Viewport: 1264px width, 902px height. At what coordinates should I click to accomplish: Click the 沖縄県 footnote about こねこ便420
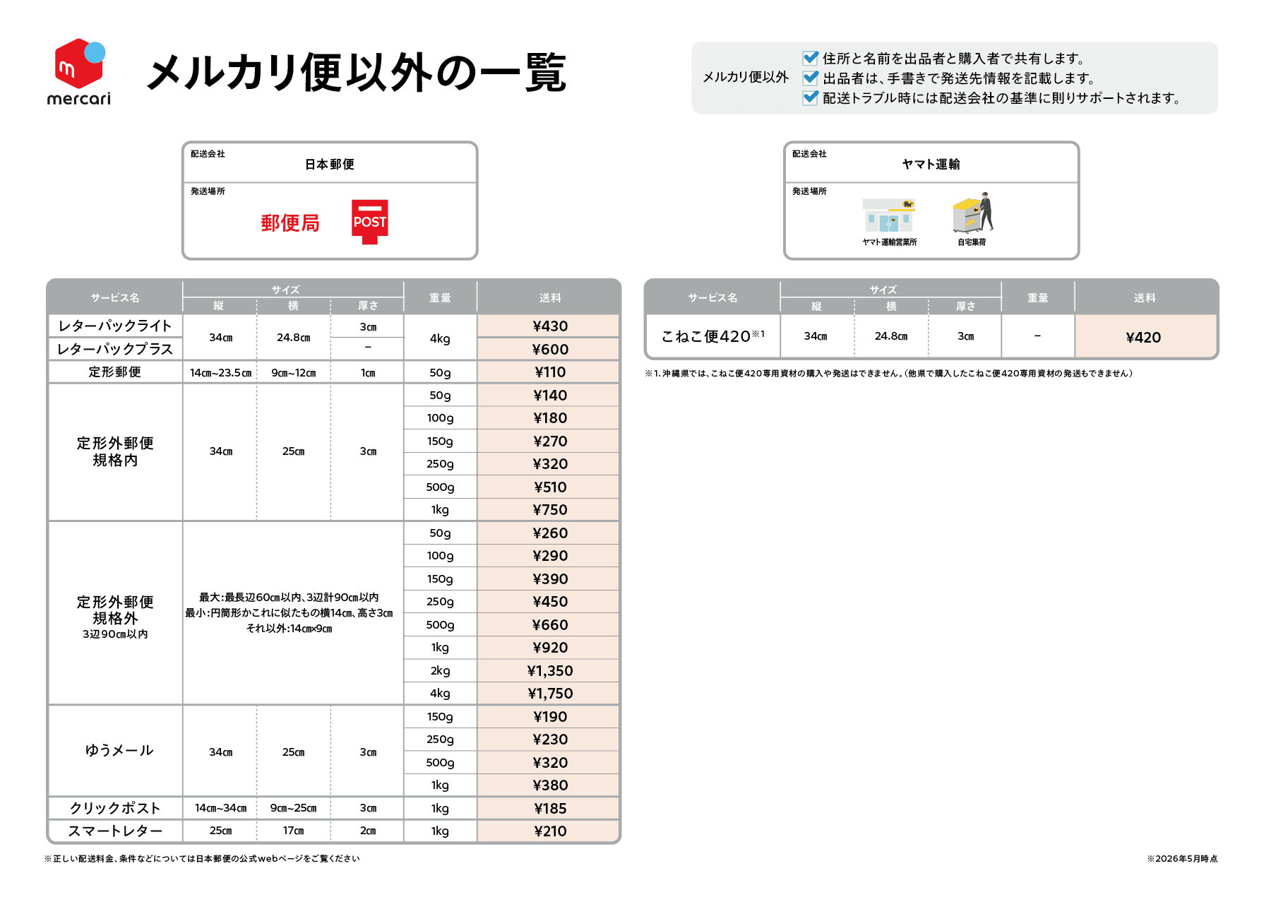pos(888,374)
